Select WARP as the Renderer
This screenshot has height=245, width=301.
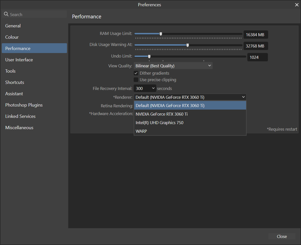click(141, 131)
